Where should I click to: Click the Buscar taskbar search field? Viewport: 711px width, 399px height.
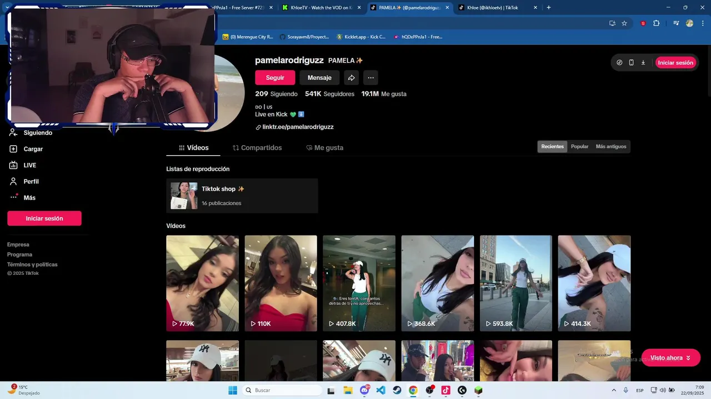pyautogui.click(x=282, y=390)
